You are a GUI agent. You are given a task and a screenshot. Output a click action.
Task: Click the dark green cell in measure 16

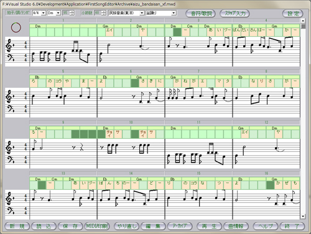coord(271,185)
